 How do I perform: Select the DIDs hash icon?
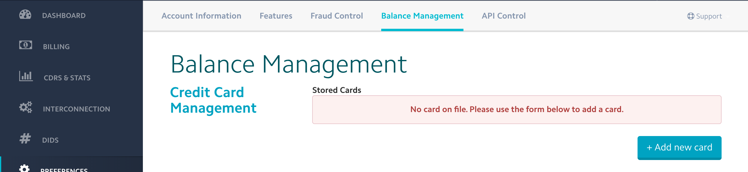(x=25, y=138)
